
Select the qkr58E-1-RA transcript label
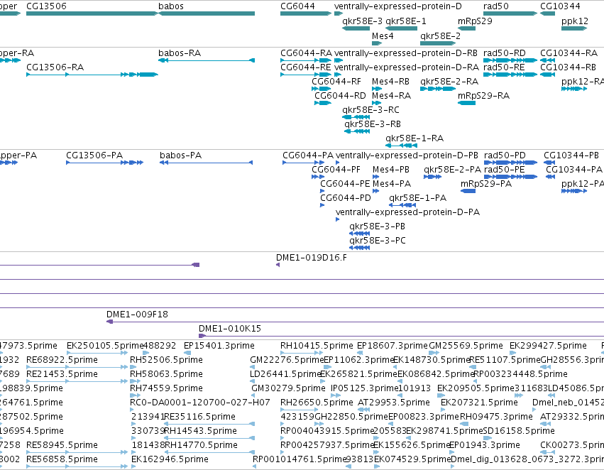414,138
